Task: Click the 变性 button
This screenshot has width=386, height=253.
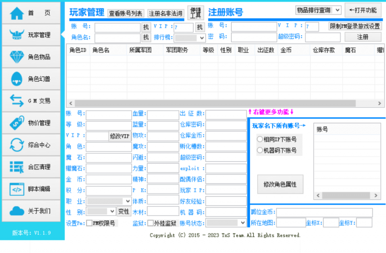Action: [x=124, y=211]
